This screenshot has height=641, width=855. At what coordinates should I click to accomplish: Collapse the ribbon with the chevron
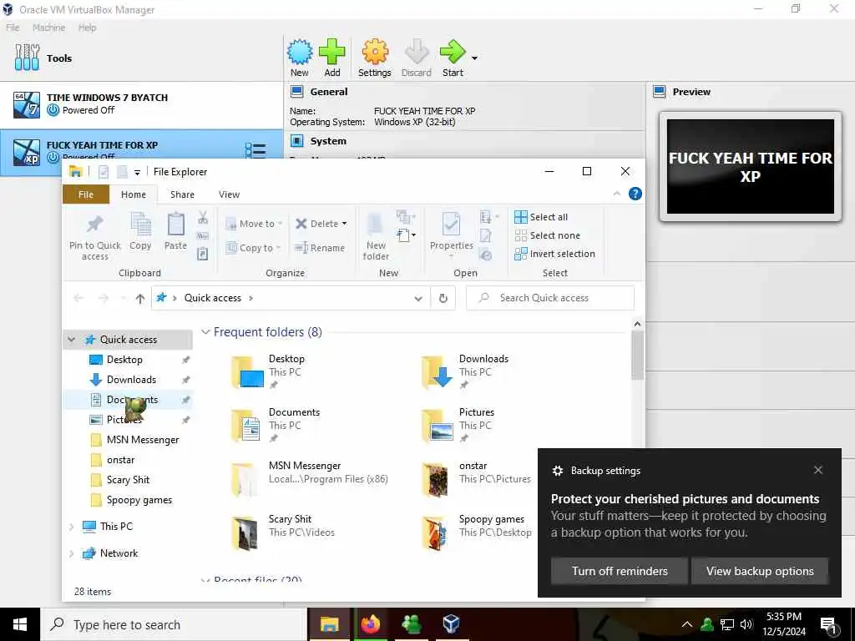617,194
